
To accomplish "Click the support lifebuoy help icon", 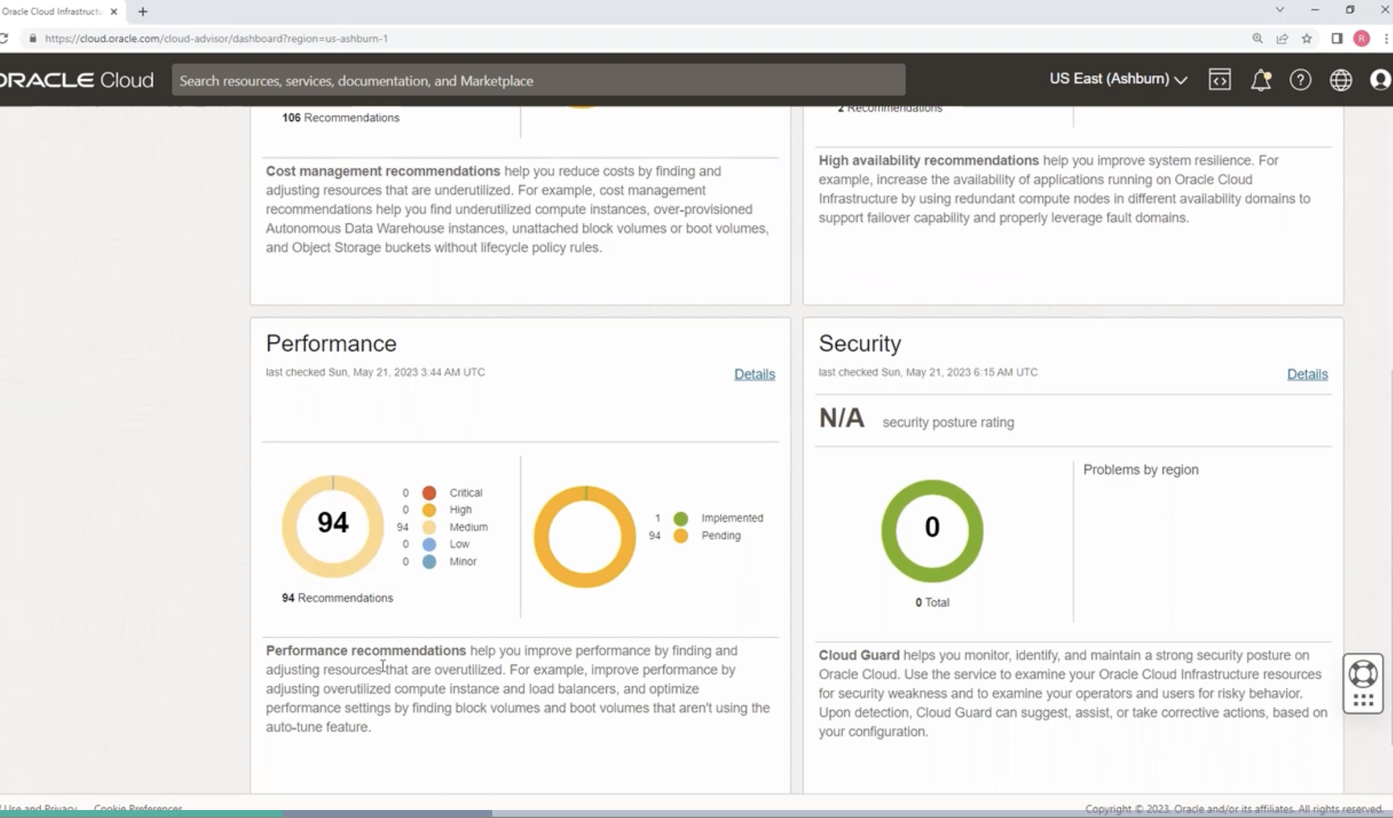I will (1362, 674).
